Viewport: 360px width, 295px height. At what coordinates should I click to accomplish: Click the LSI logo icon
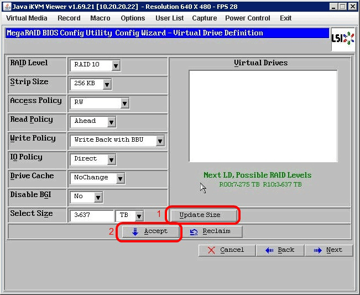(x=343, y=38)
